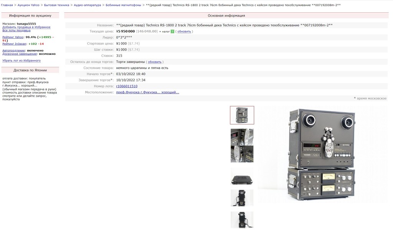Open Аукцион Yahoo breadcrumb link
393x231 pixels.
(28, 5)
